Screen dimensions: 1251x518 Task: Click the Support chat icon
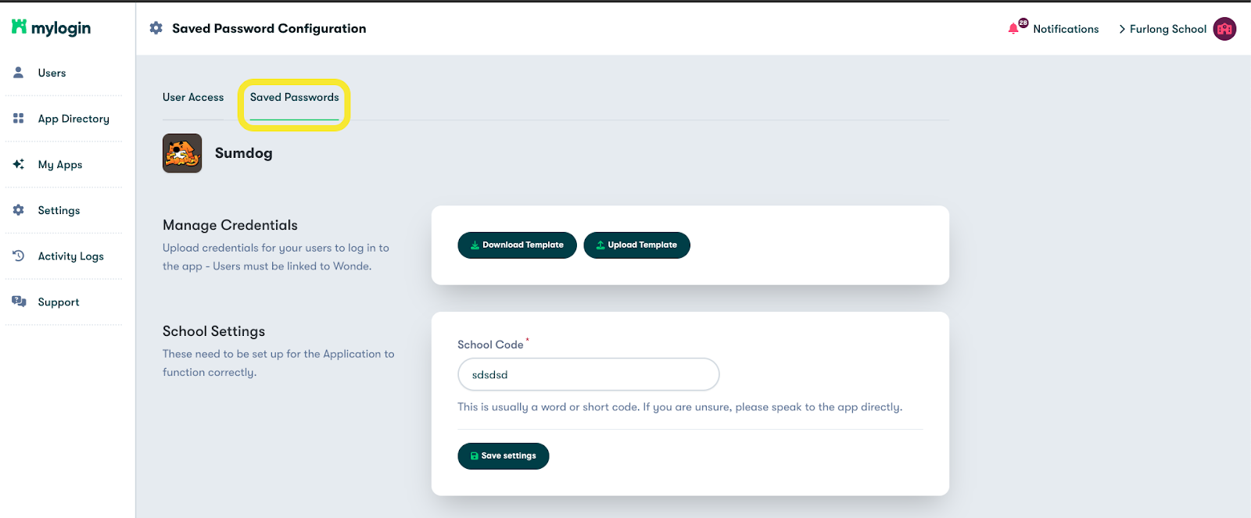point(19,302)
